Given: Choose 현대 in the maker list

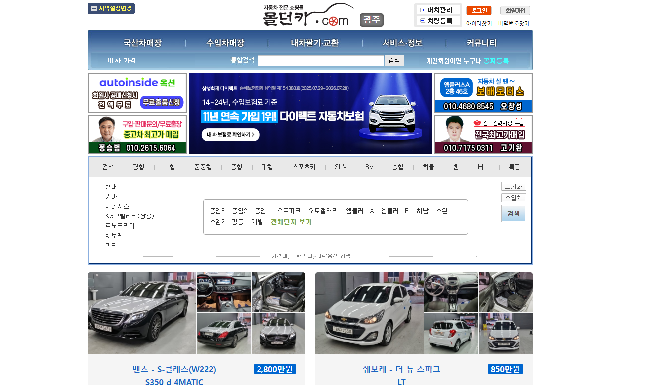Looking at the screenshot, I should pyautogui.click(x=111, y=186).
